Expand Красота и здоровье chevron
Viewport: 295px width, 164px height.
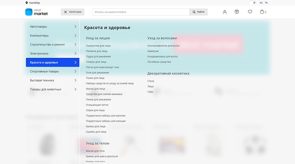pos(75,62)
